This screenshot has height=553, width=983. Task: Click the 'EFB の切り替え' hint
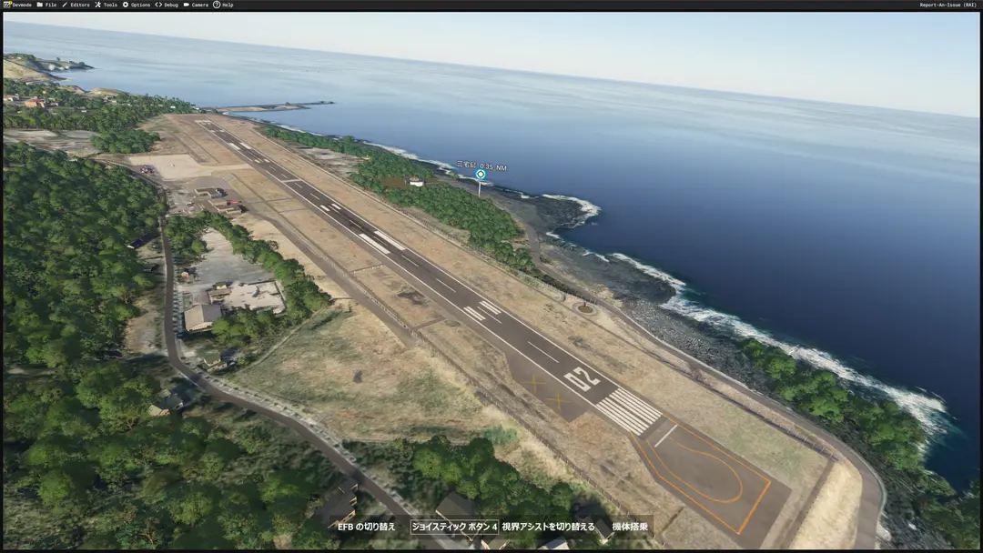click(367, 527)
